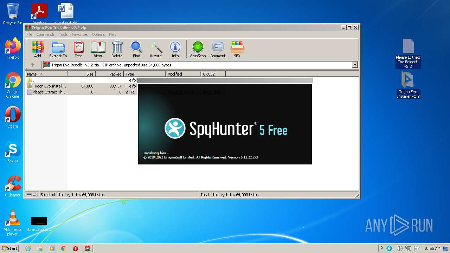Sort by the Packed column header

click(109, 74)
